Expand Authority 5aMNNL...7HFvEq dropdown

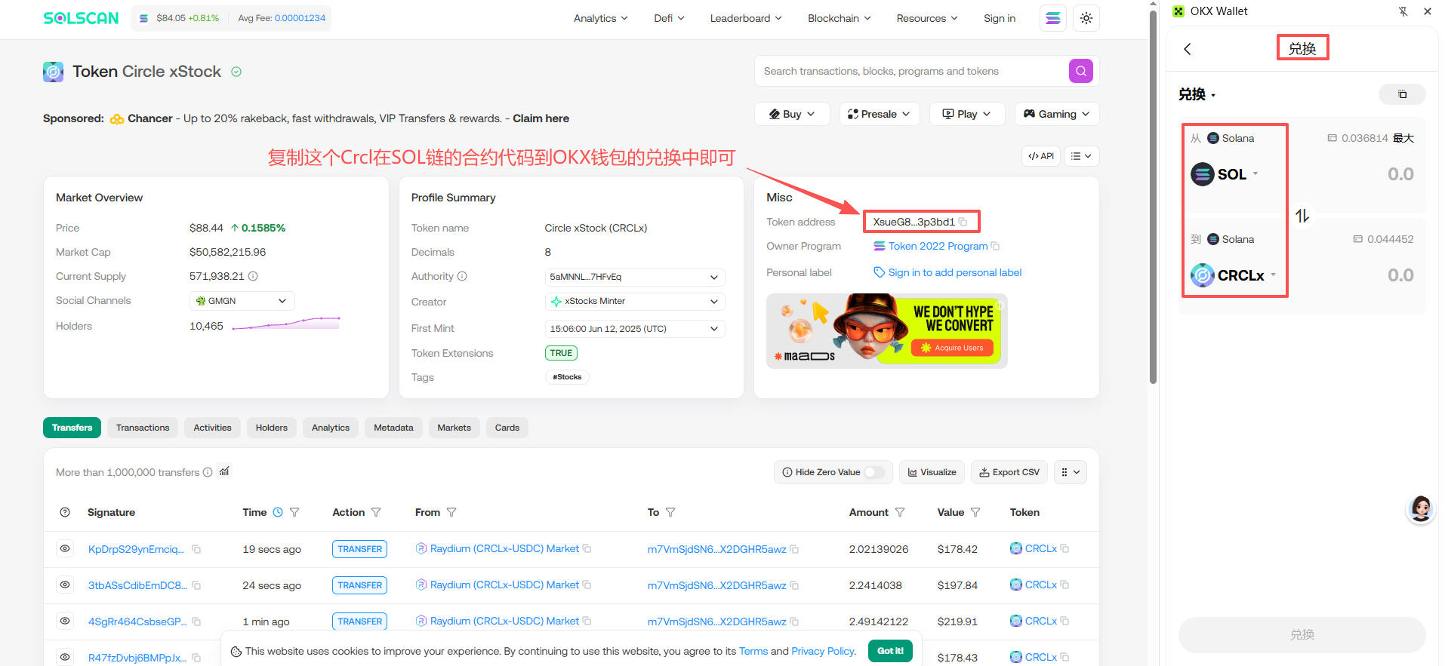point(634,277)
